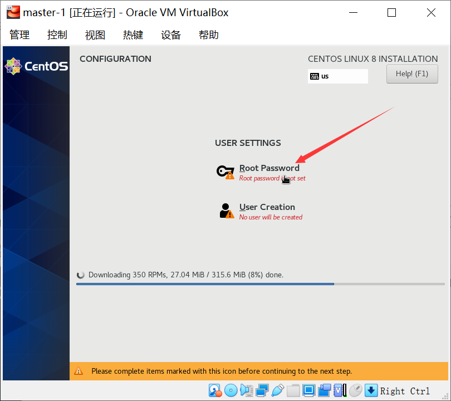Open the us keyboard layout indicator
Viewport: 451px width, 401px height.
tap(337, 76)
